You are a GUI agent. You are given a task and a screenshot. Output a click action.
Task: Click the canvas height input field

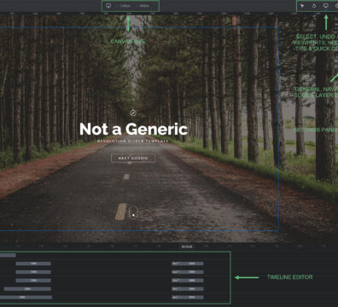click(143, 6)
